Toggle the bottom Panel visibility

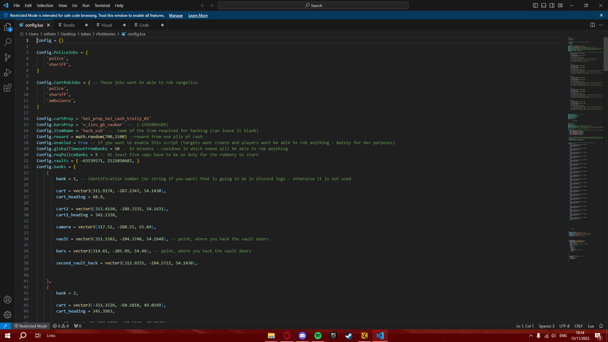543,5
